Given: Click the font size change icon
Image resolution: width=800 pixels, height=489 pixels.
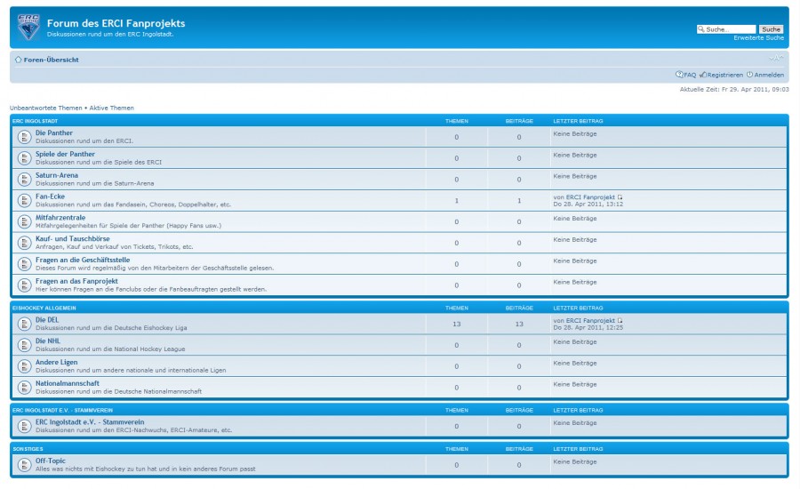Looking at the screenshot, I should pyautogui.click(x=776, y=58).
